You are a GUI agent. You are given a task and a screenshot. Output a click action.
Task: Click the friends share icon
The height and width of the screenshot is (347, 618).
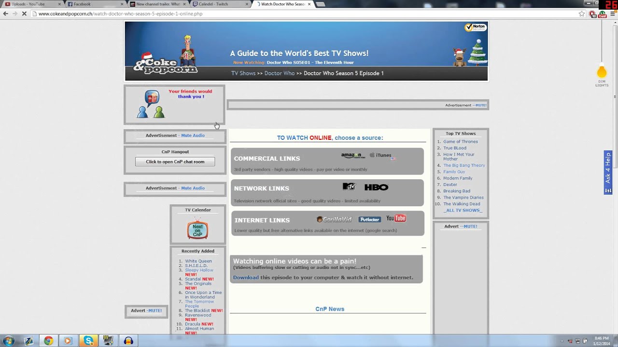pos(151,105)
